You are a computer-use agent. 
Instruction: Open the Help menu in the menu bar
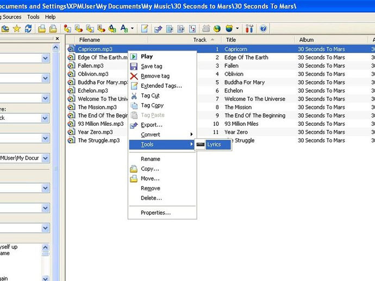tap(50, 17)
